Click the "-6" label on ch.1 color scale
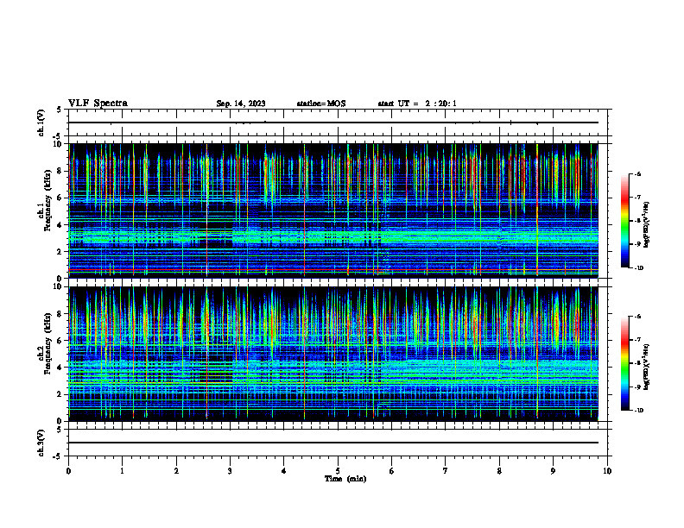 click(637, 173)
